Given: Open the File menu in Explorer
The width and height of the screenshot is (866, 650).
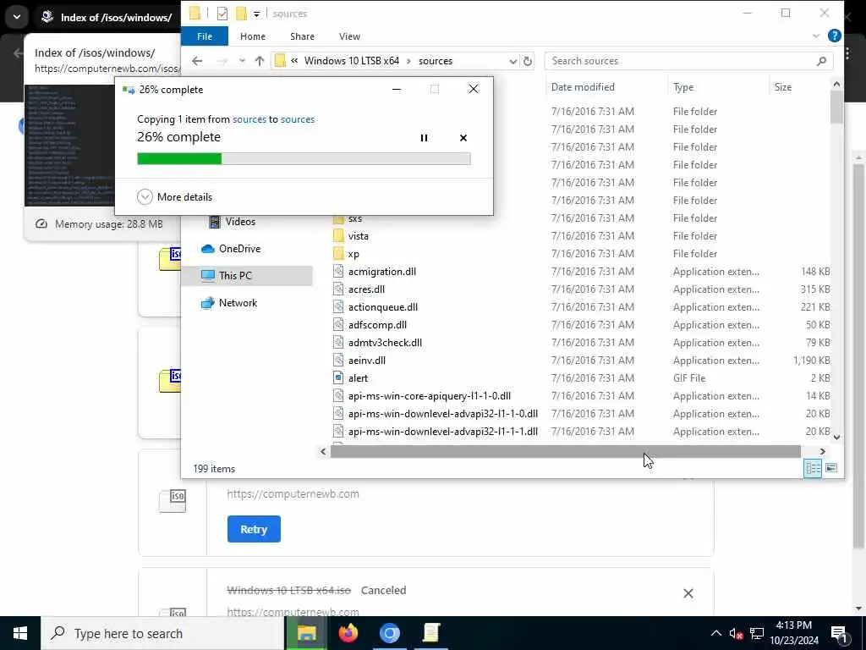Looking at the screenshot, I should 205,36.
